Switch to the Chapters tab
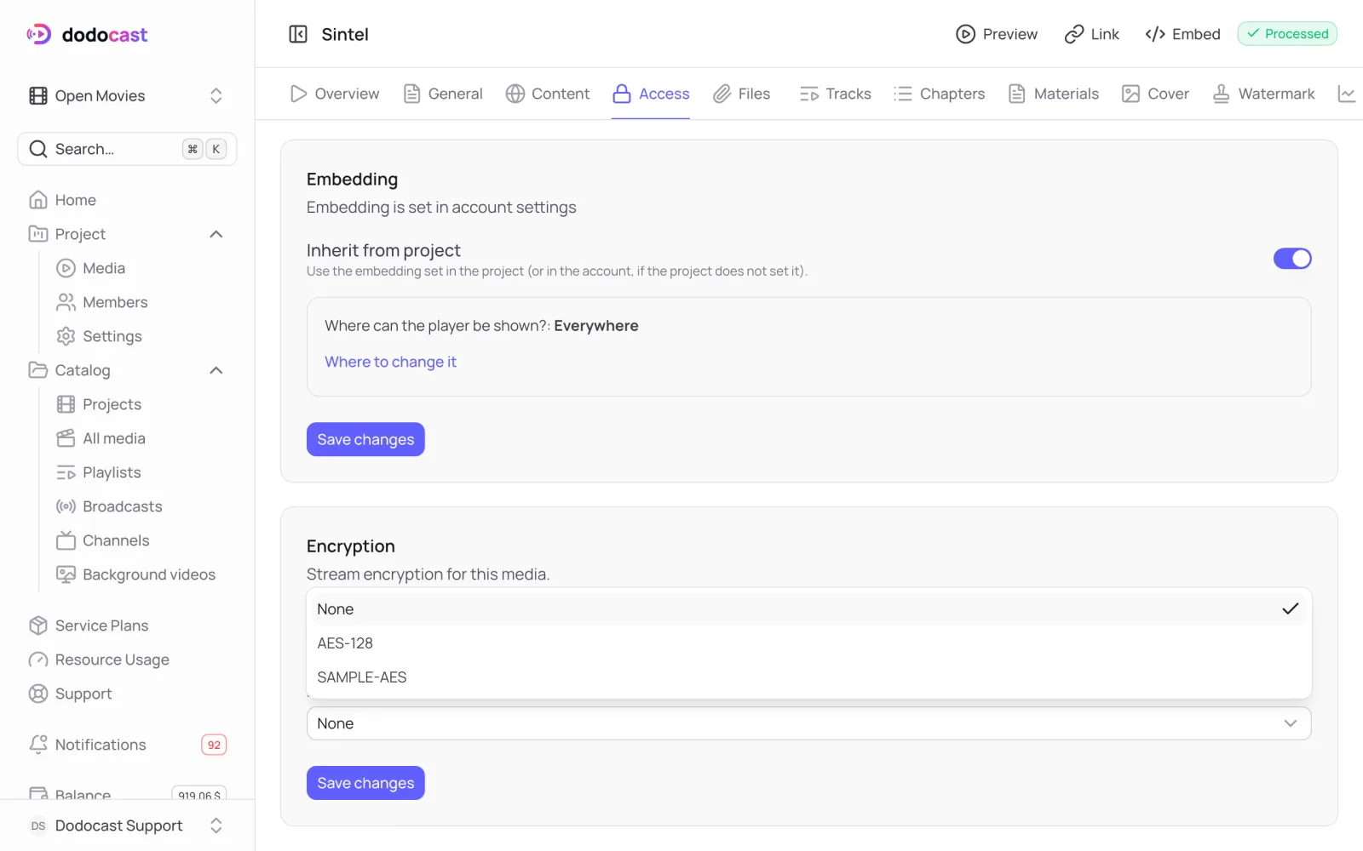Image resolution: width=1363 pixels, height=851 pixels. pyautogui.click(x=940, y=94)
